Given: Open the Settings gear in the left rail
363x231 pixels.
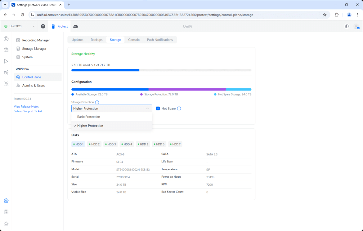Looking at the screenshot, I should pos(6,201).
